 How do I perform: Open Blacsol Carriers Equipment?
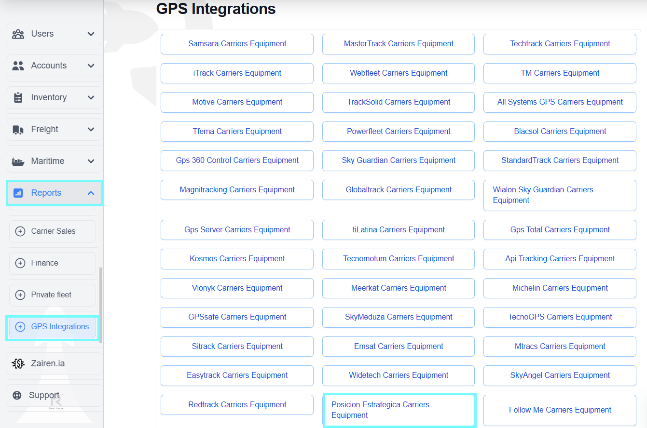point(560,132)
